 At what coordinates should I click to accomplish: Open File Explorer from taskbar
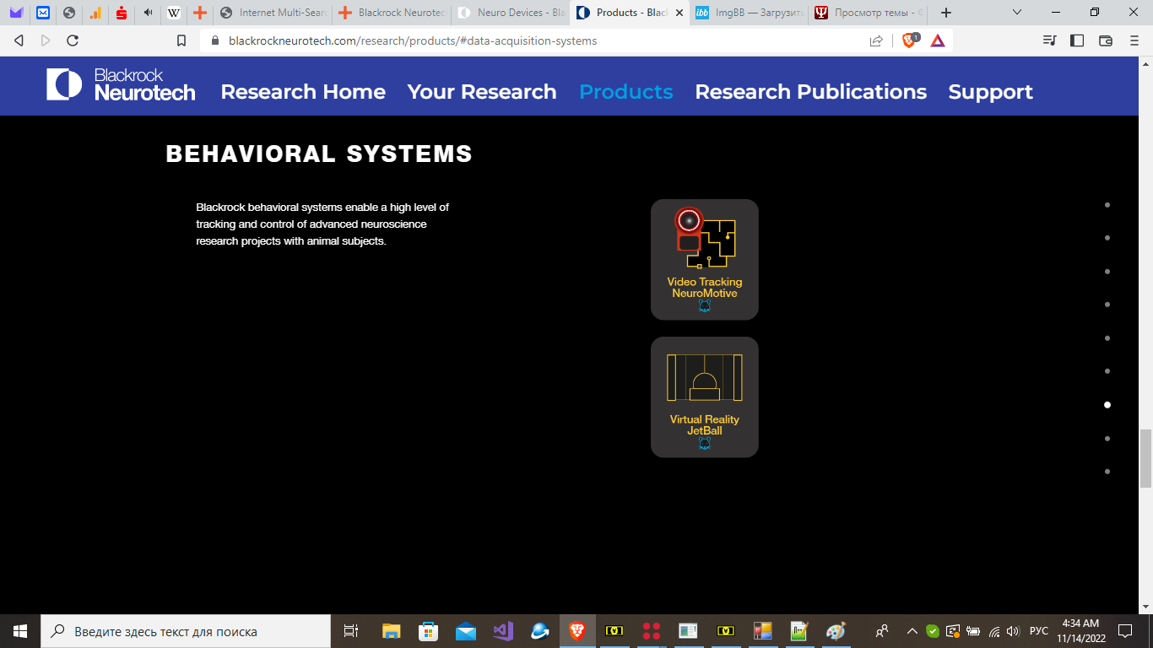(x=391, y=631)
